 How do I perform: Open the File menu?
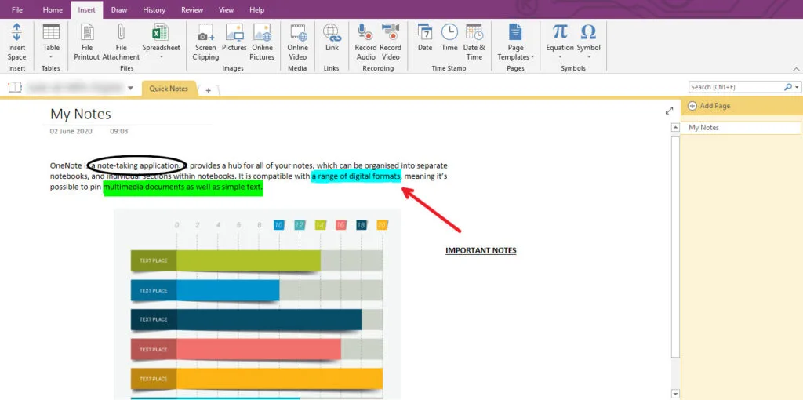pyautogui.click(x=17, y=9)
